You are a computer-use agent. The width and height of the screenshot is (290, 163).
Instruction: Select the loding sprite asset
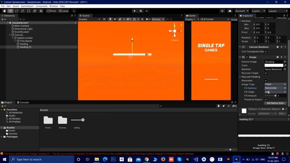point(77,122)
